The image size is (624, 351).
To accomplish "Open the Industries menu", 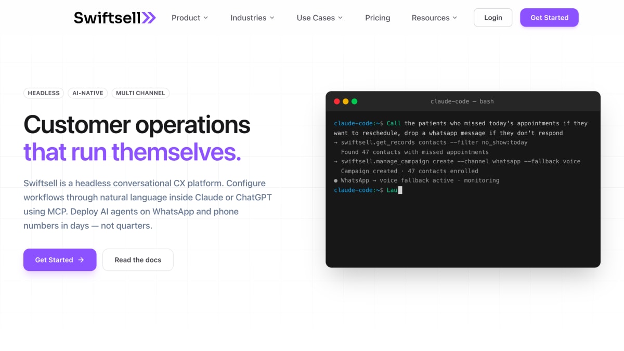I will coord(252,18).
